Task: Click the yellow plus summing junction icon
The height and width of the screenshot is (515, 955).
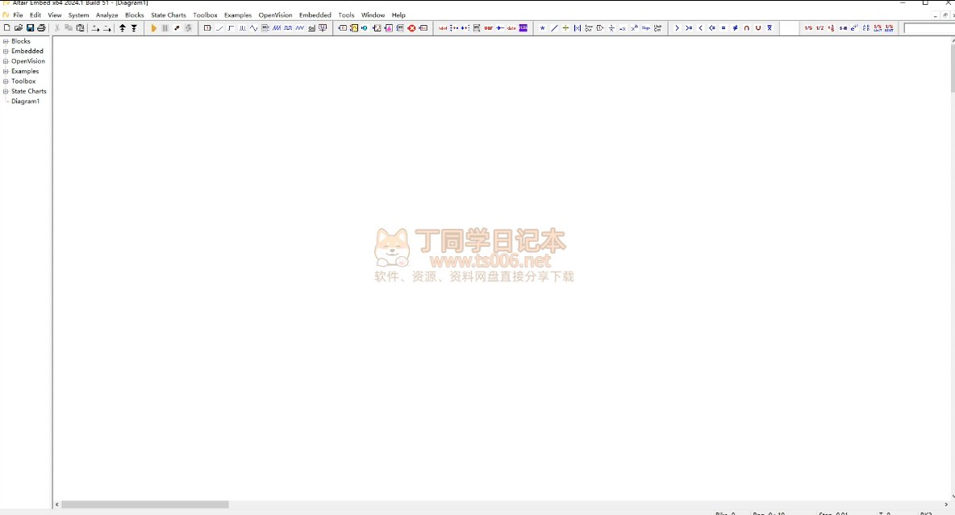Action: coord(565,28)
